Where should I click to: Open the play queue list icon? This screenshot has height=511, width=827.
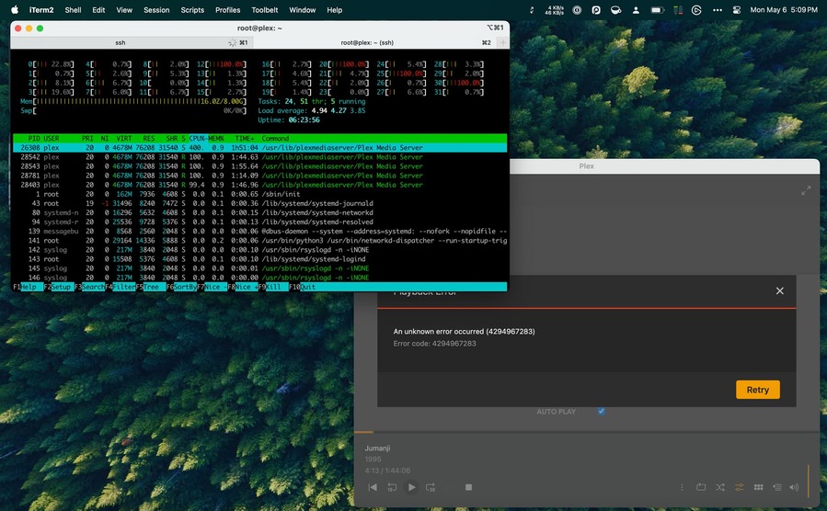pyautogui.click(x=777, y=487)
